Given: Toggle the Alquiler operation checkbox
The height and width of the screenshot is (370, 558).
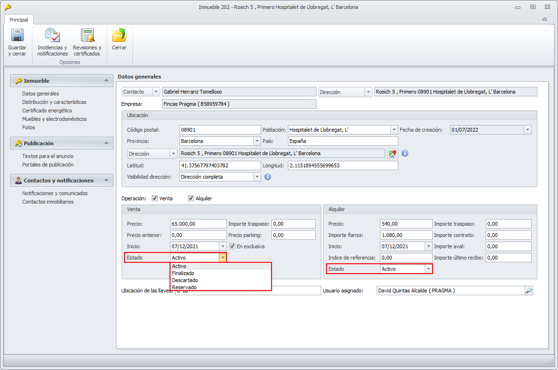Looking at the screenshot, I should click(x=191, y=198).
